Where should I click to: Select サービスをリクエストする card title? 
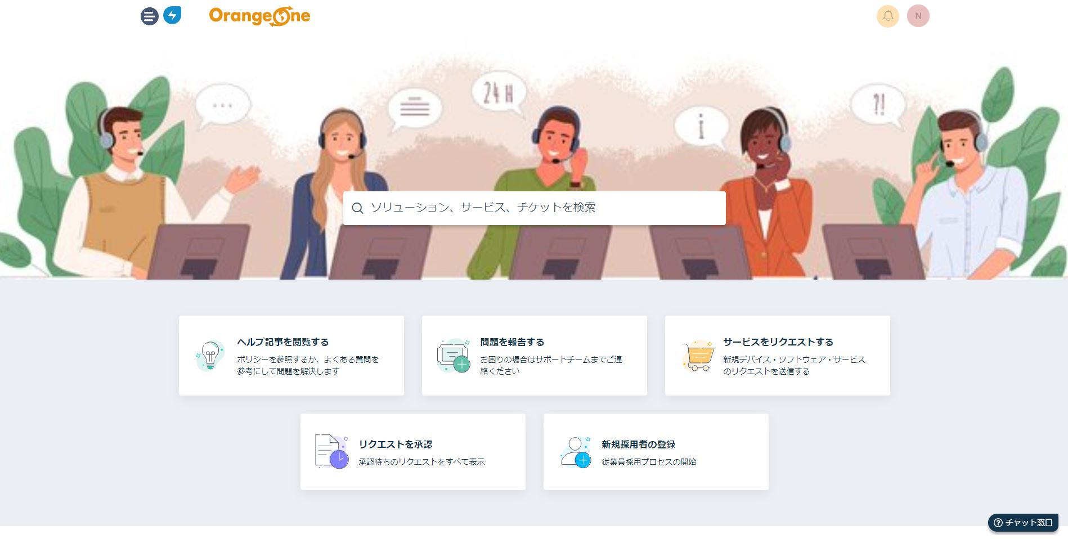coord(778,342)
